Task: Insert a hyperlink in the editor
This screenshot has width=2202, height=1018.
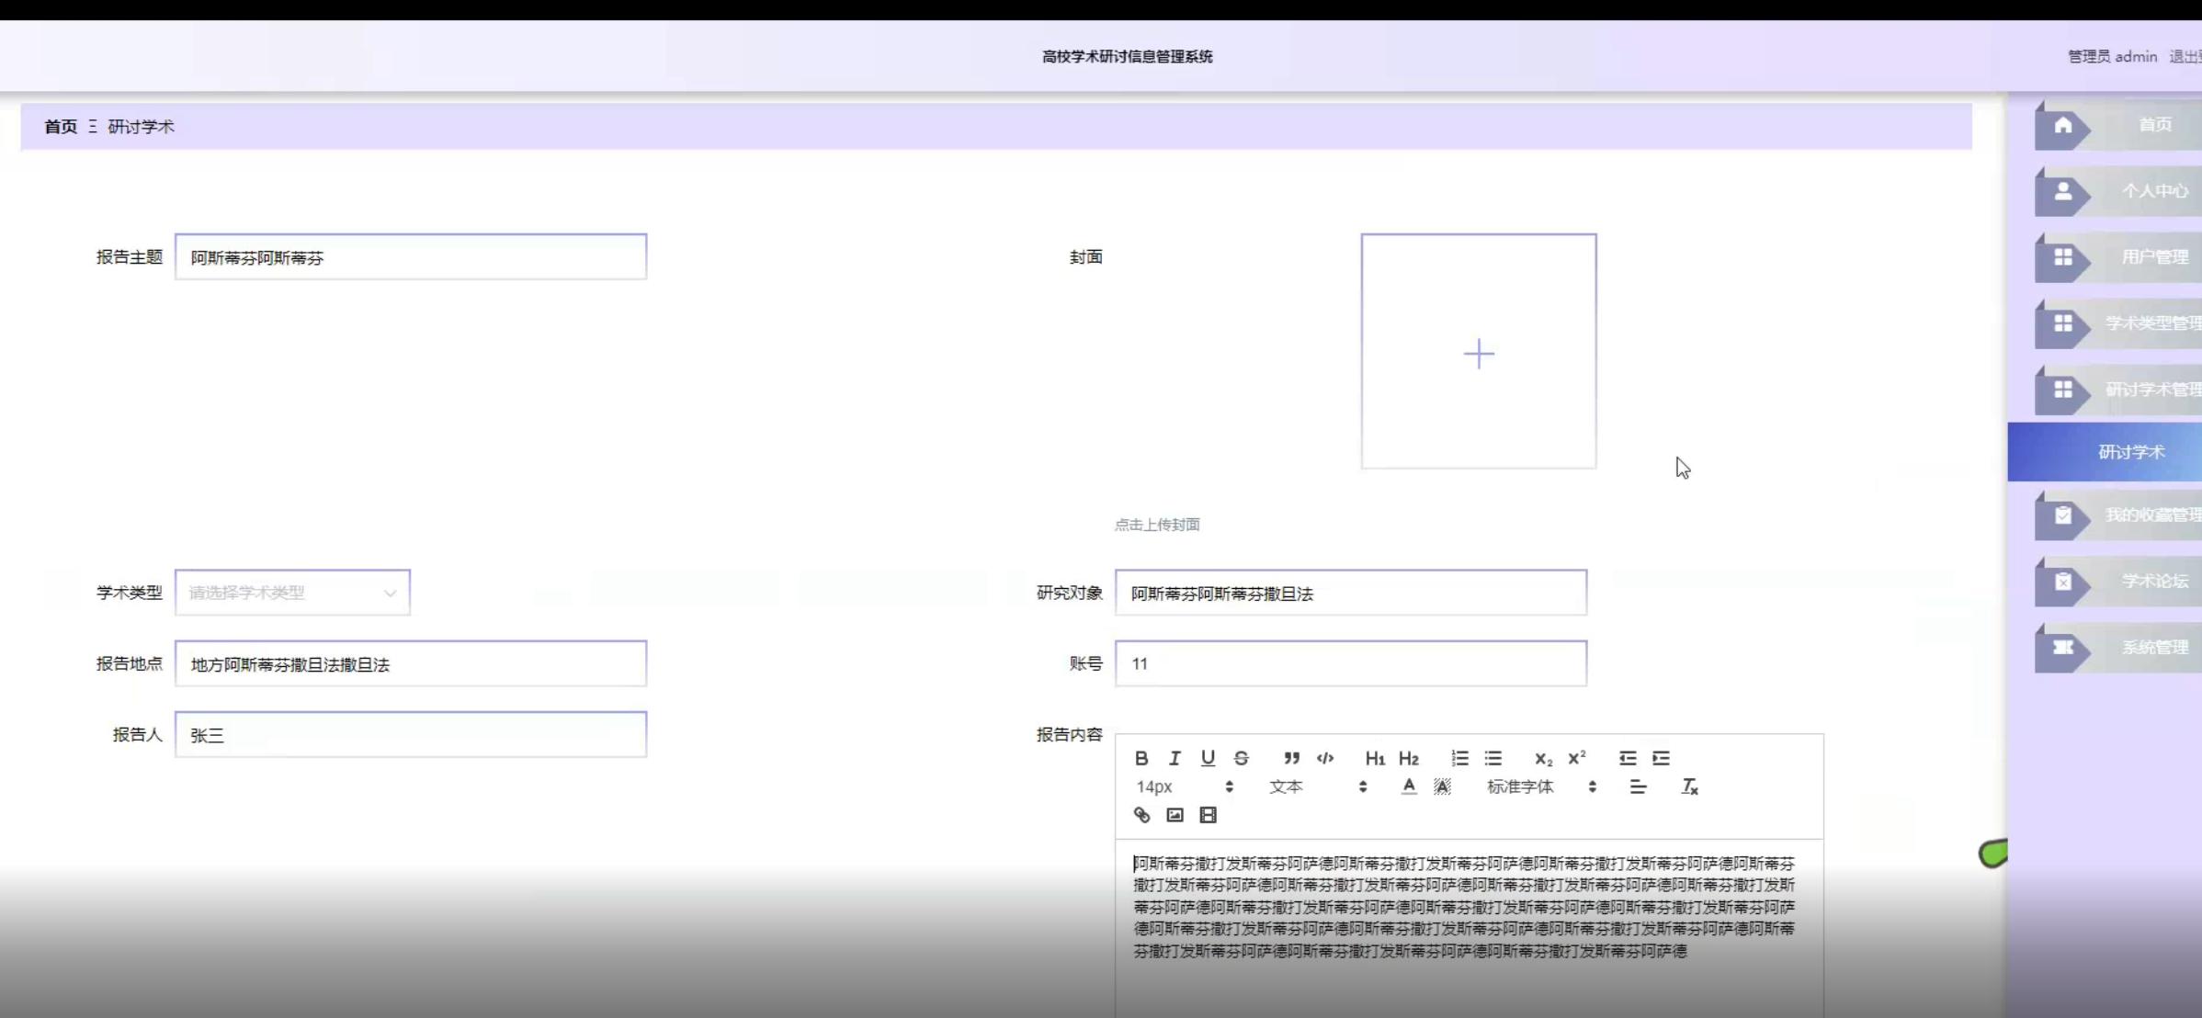Action: point(1141,815)
